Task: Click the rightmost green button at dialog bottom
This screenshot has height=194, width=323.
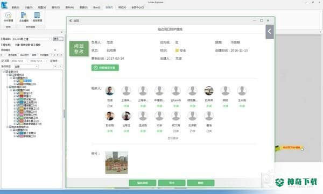Action: [x=201, y=183]
